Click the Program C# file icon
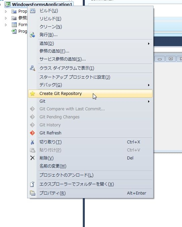Viewport: 182px width, 227px height. tap(14, 31)
